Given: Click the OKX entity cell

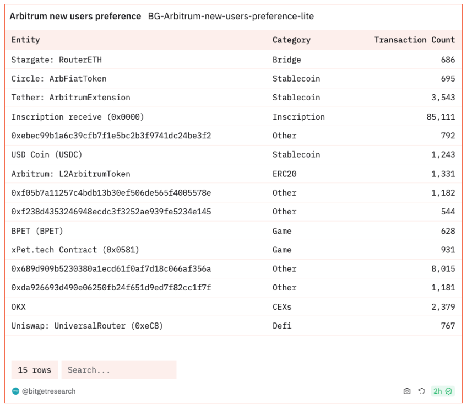Looking at the screenshot, I should pos(19,307).
